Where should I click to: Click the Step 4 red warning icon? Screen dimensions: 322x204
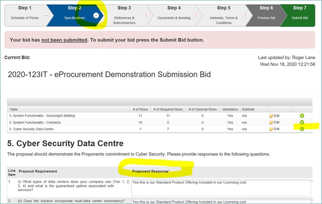click(x=196, y=16)
